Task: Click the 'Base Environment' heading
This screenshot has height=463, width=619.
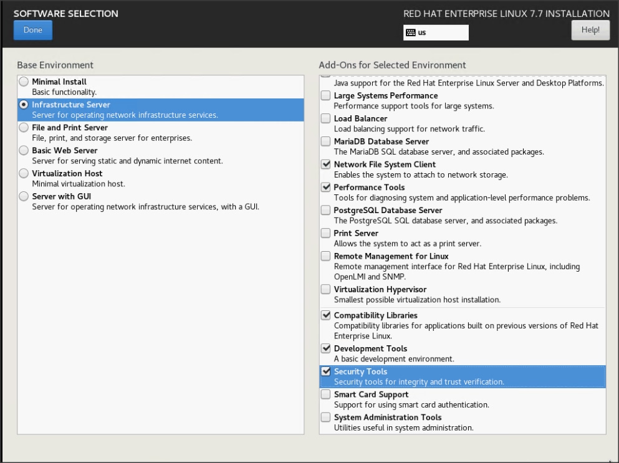Action: [55, 65]
